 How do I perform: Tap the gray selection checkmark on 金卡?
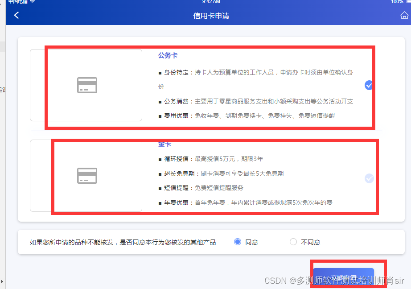369,178
